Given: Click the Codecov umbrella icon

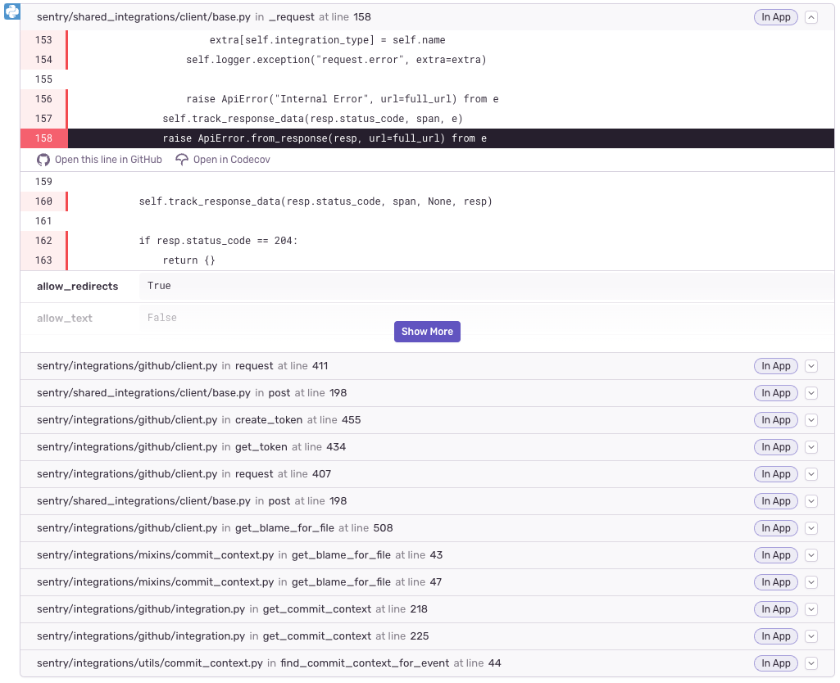Looking at the screenshot, I should click(x=182, y=160).
